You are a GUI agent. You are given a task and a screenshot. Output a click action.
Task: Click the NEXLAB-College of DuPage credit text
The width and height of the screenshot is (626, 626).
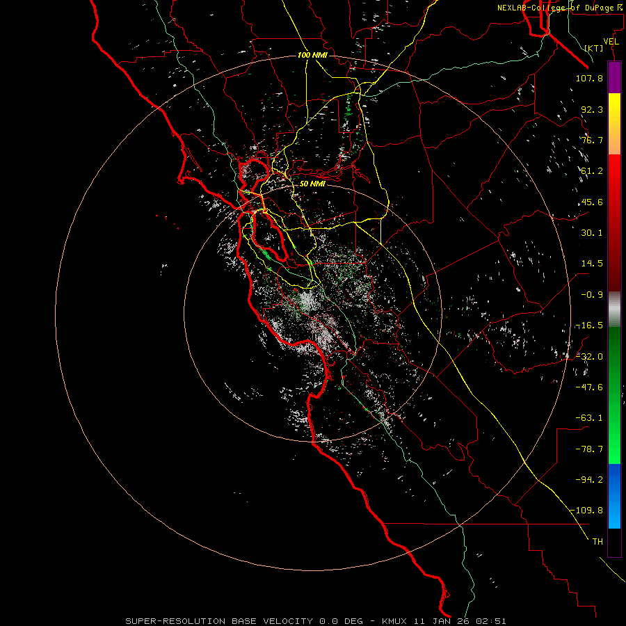tap(560, 8)
